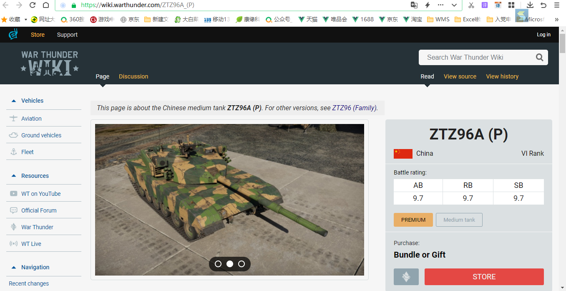Click the PREMIUM button
566x291 pixels.
[x=413, y=220]
